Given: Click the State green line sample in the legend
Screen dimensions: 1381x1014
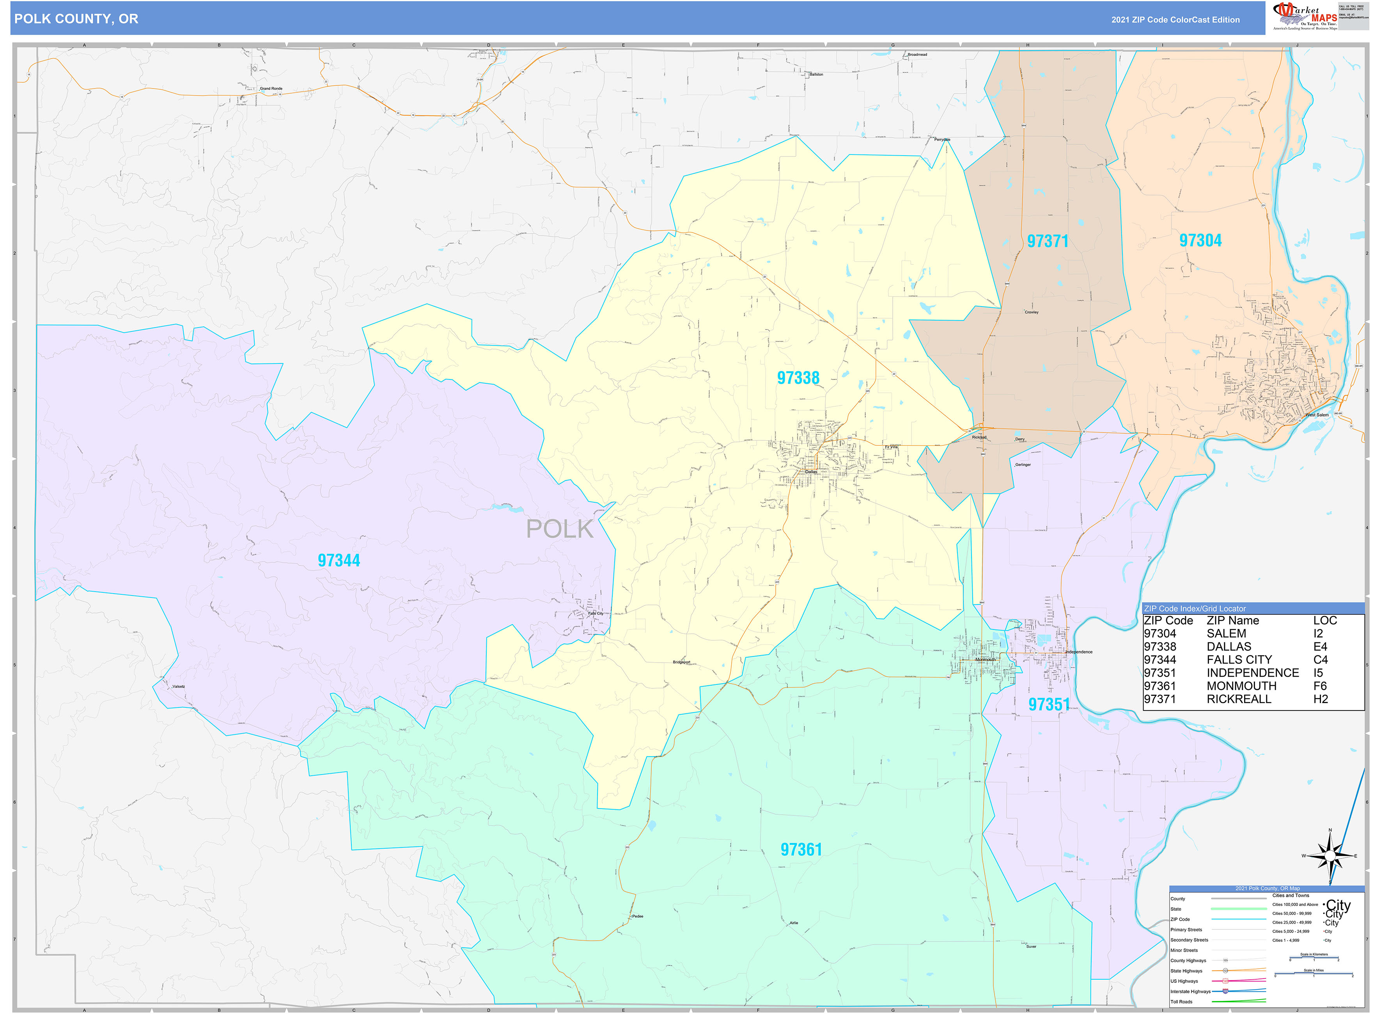Looking at the screenshot, I should coord(1239,909).
